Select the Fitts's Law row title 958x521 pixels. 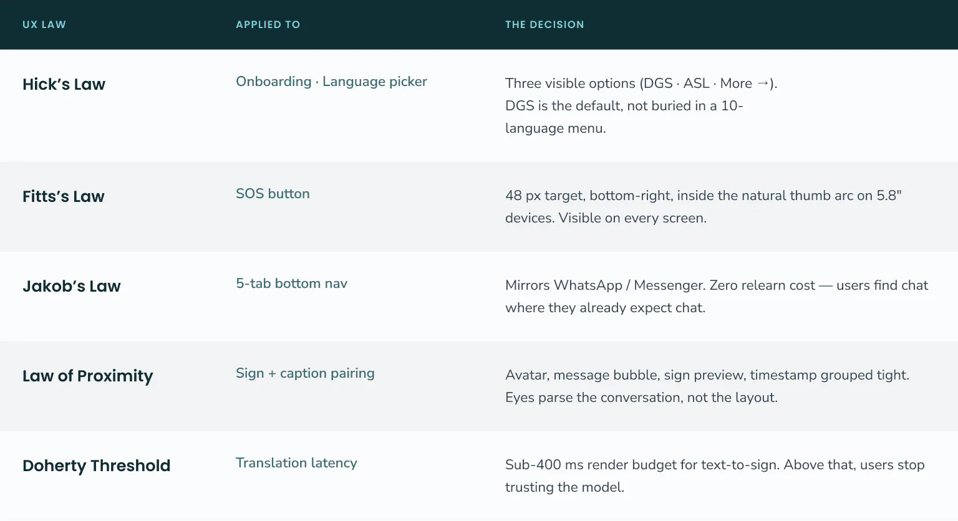(x=64, y=196)
